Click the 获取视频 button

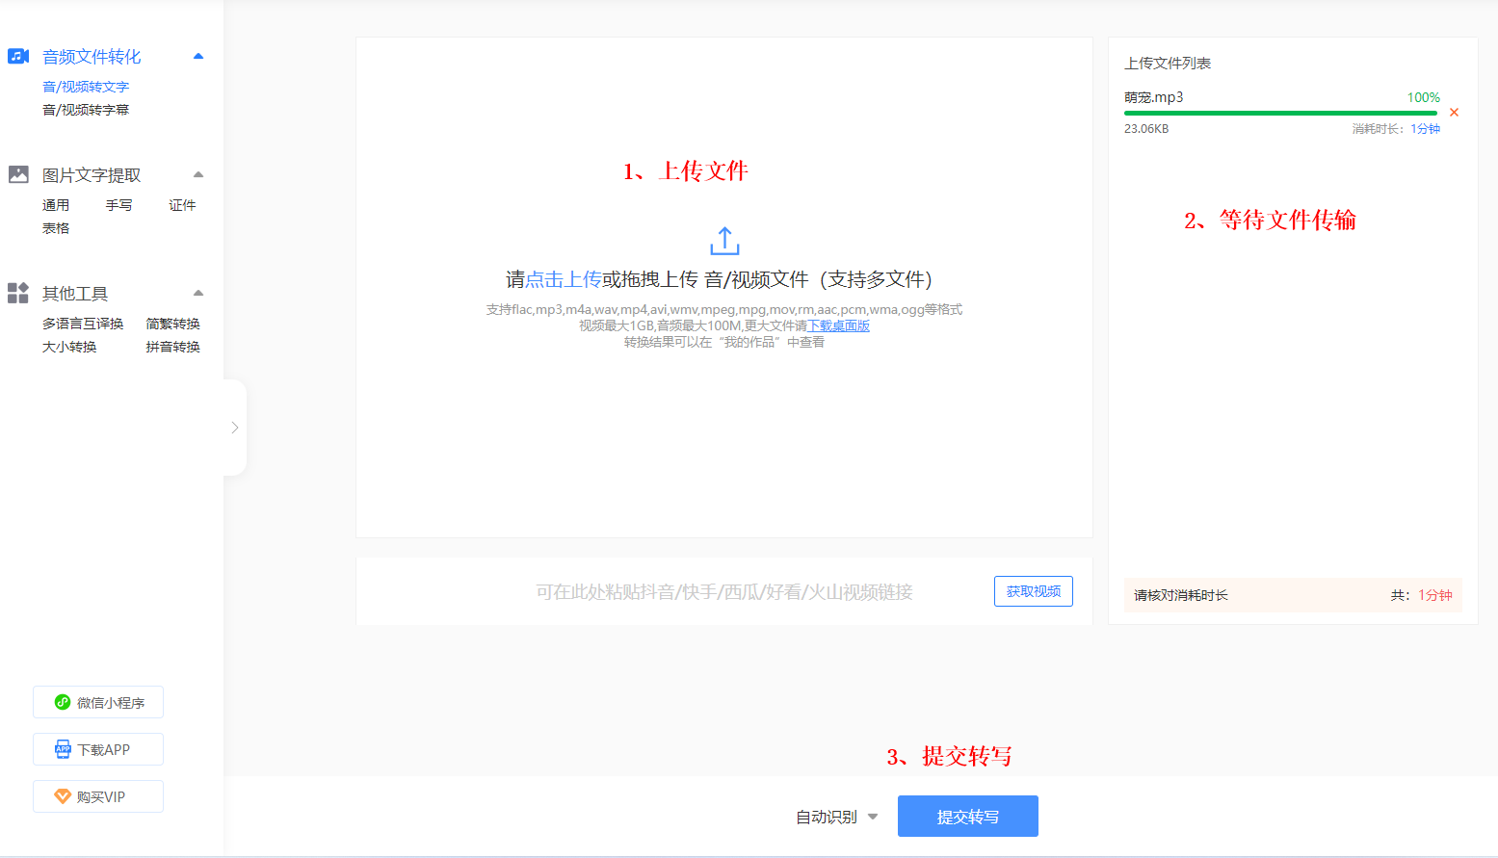point(1034,591)
